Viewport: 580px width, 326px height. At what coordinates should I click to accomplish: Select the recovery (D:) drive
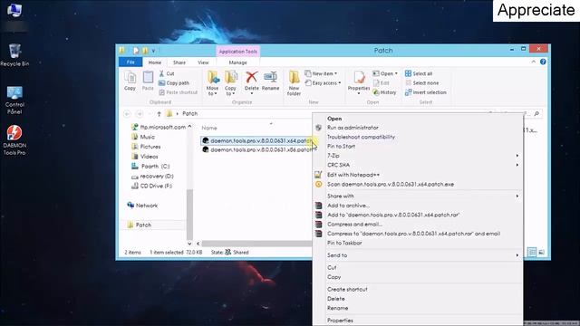[152, 177]
